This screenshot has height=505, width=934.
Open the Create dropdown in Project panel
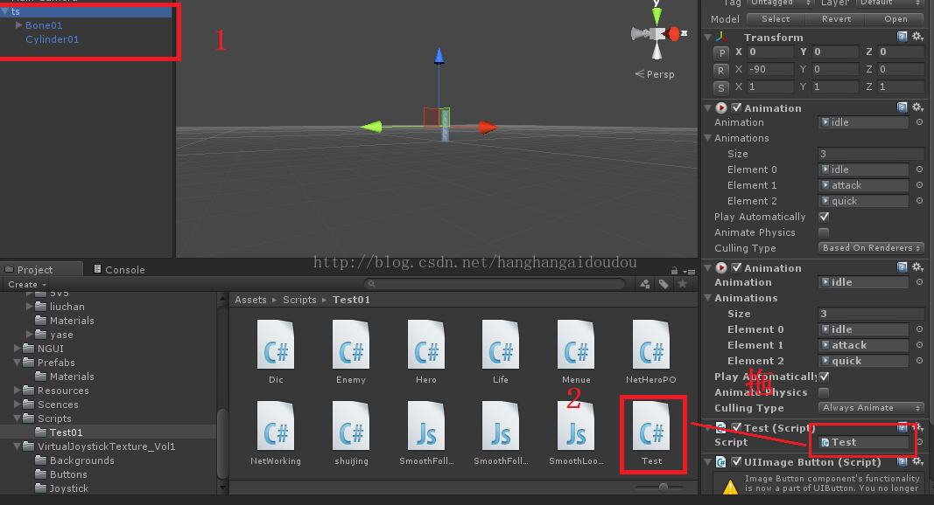[x=26, y=284]
